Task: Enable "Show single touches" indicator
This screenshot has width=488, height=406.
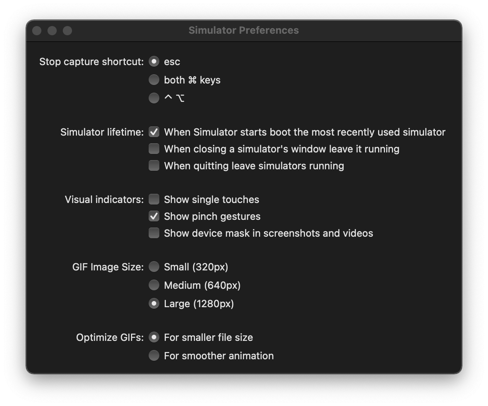Action: pos(154,199)
